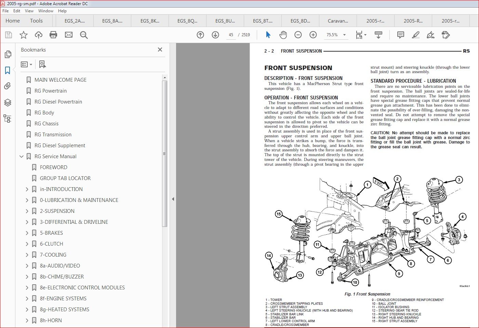The height and width of the screenshot is (328, 479).
Task: Bookmark this file with the star icon
Action: point(24,35)
